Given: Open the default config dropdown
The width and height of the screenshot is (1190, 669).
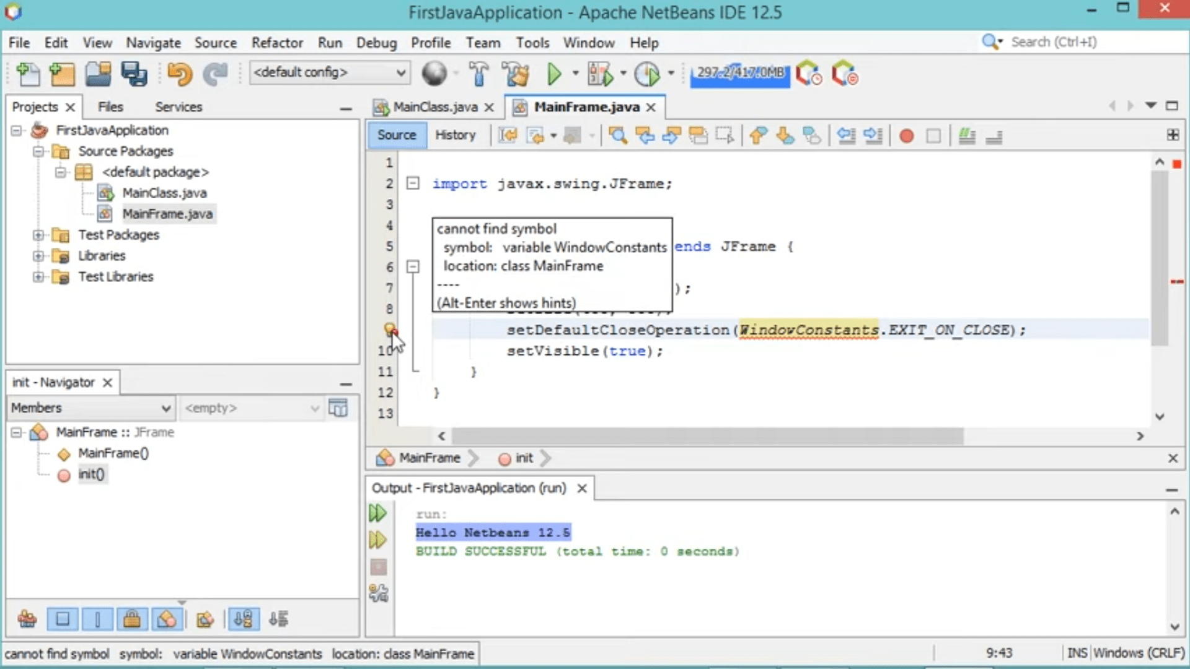Looking at the screenshot, I should point(330,72).
